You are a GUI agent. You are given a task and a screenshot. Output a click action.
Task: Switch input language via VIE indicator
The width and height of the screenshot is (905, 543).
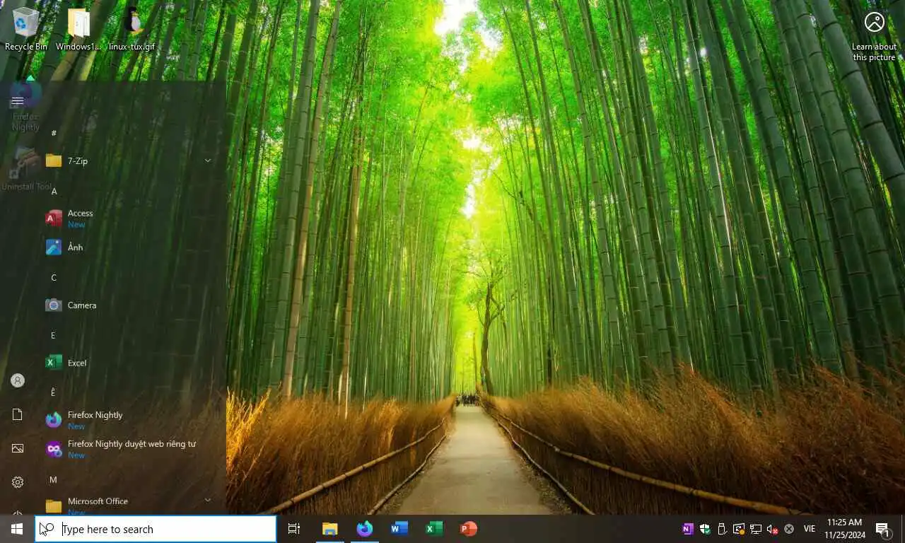pyautogui.click(x=810, y=529)
